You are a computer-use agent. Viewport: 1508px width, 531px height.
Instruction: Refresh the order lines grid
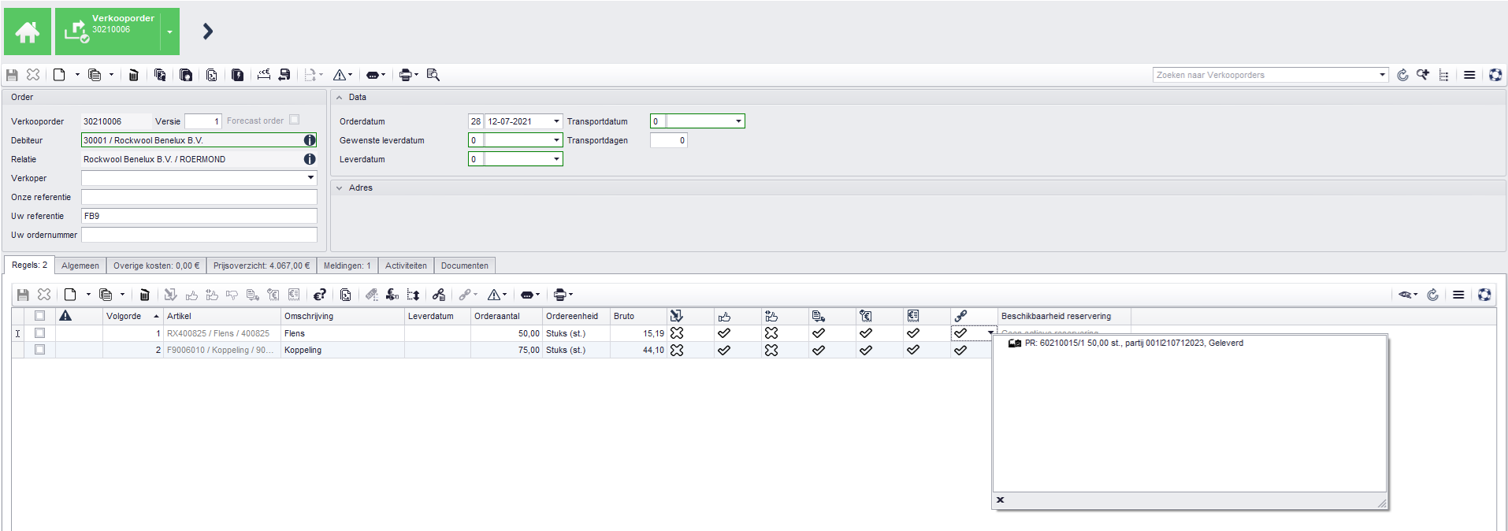1432,295
